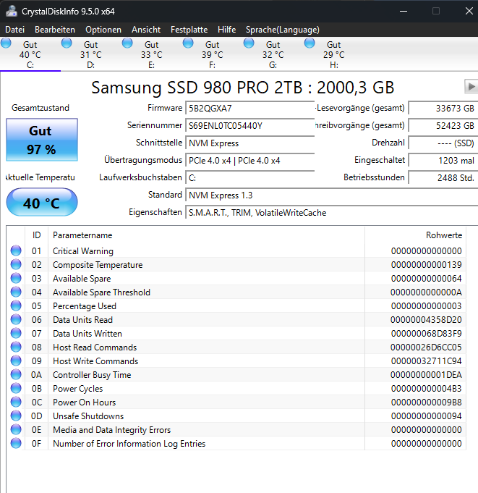Click the Lesevorgänge value 33673 GB

click(443, 109)
